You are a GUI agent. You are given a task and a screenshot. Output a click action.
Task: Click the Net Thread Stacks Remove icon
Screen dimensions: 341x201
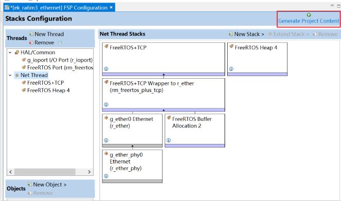pos(315,34)
